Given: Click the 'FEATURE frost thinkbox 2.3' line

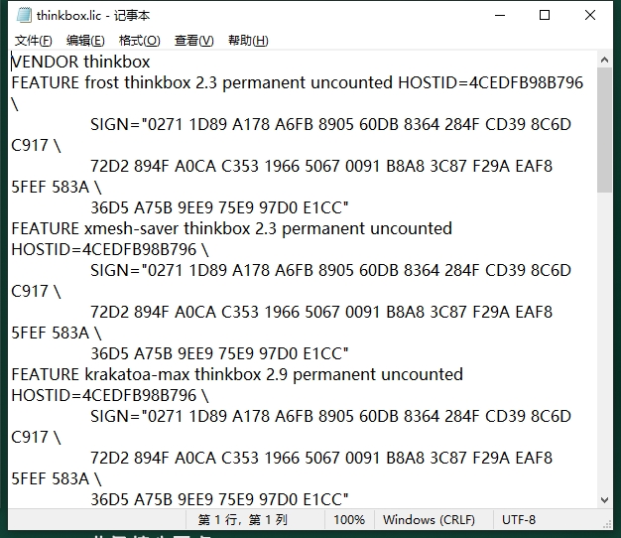Looking at the screenshot, I should click(297, 82).
